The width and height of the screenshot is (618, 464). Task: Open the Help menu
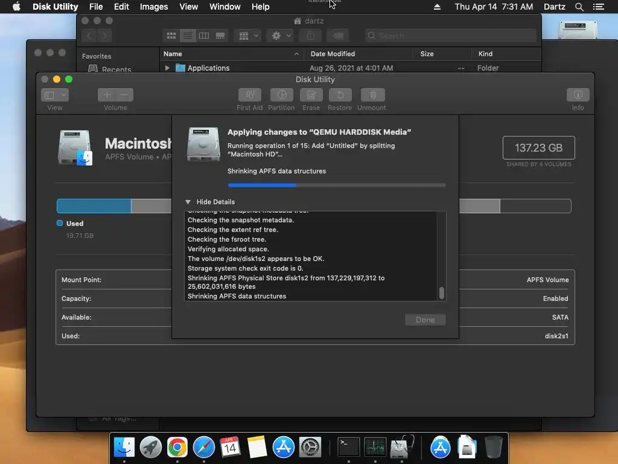261,7
